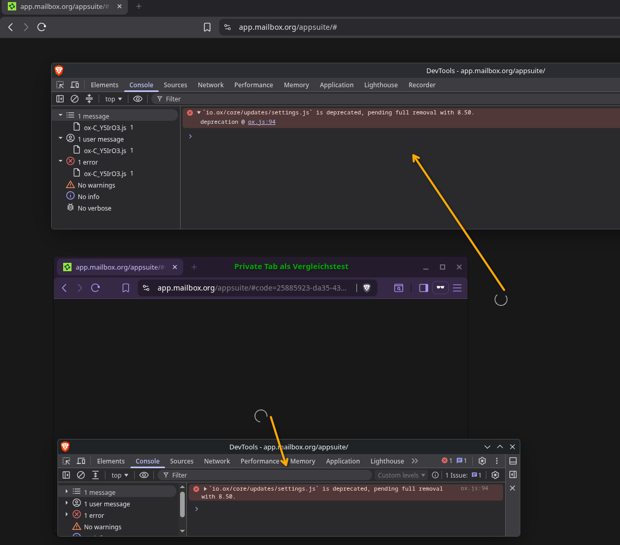Create a live expression in the lower DevTools window
This screenshot has width=620, height=545.
pos(144,475)
